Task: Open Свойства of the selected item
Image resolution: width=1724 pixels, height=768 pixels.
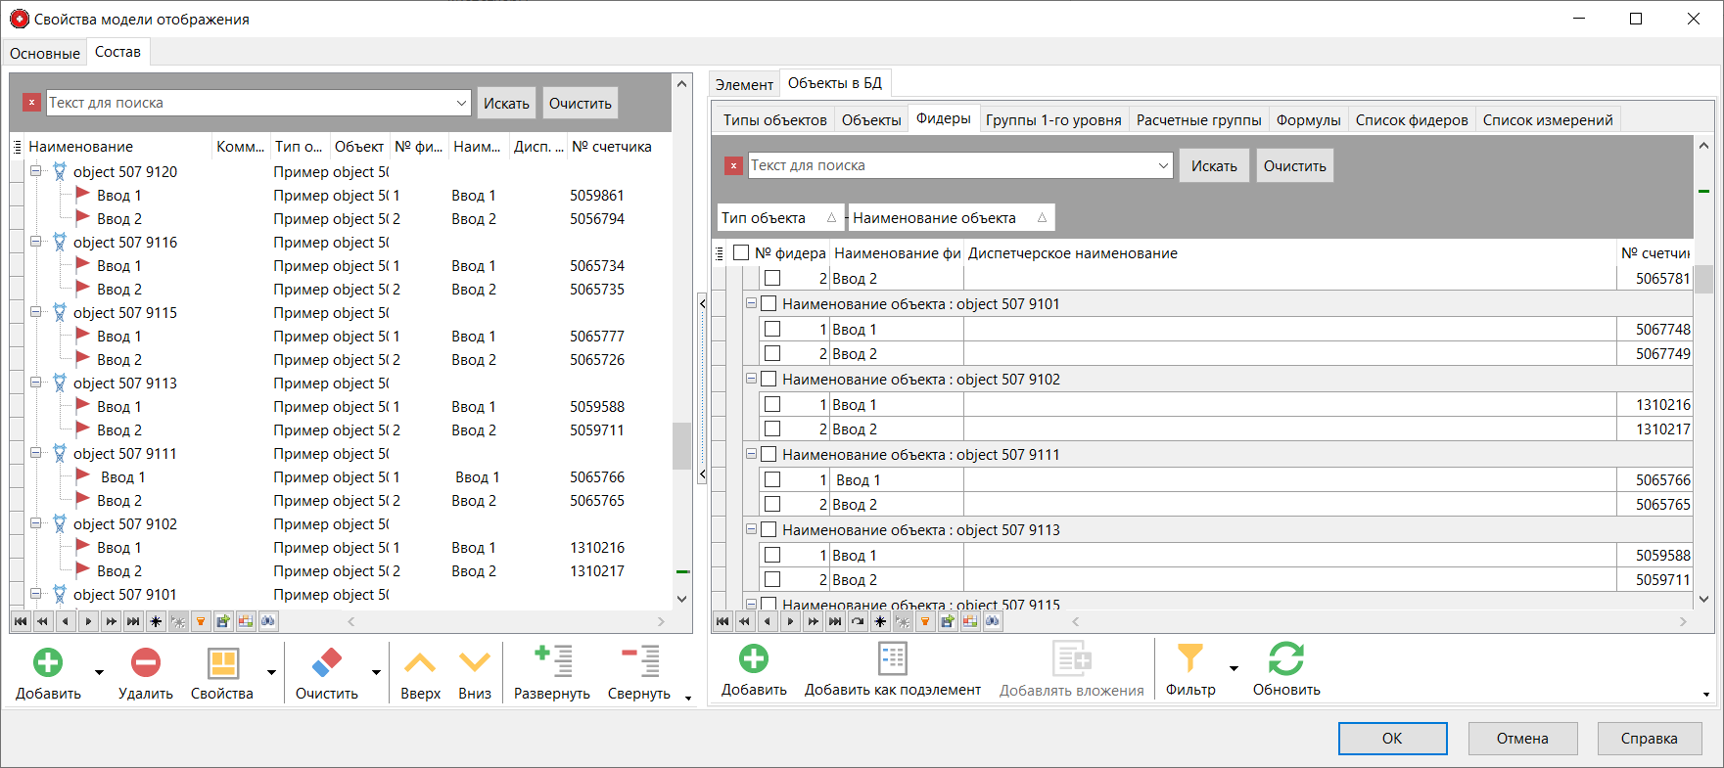Action: [222, 663]
